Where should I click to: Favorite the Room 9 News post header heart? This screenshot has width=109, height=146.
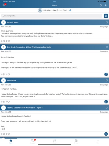coord(107,23)
